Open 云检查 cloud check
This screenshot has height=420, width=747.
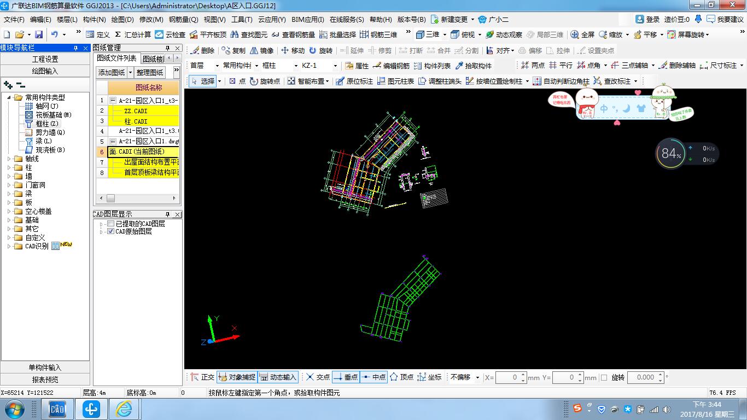point(170,34)
